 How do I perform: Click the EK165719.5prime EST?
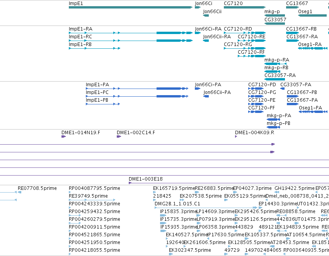[154, 192]
